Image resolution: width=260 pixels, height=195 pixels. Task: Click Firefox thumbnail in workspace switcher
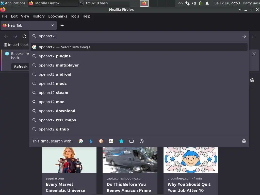point(144,3)
